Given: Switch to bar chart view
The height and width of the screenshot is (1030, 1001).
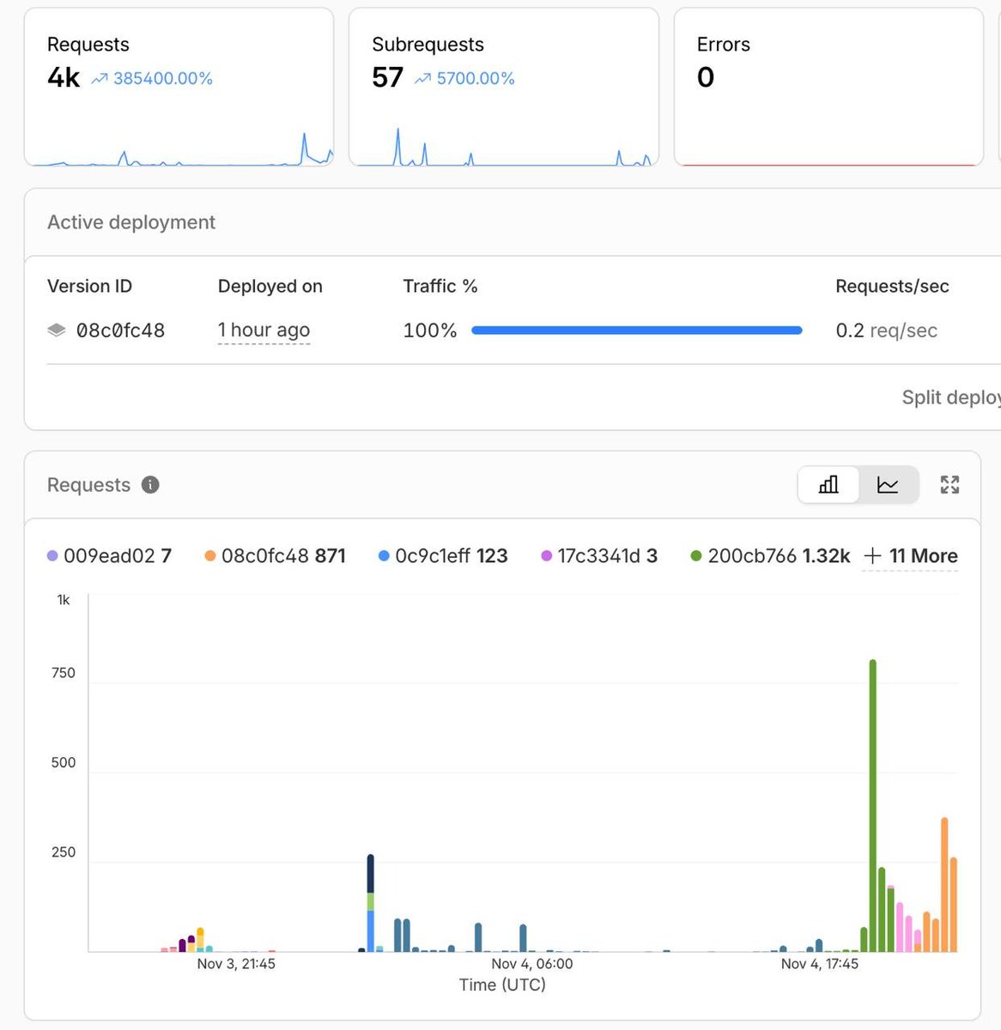Looking at the screenshot, I should 828,485.
